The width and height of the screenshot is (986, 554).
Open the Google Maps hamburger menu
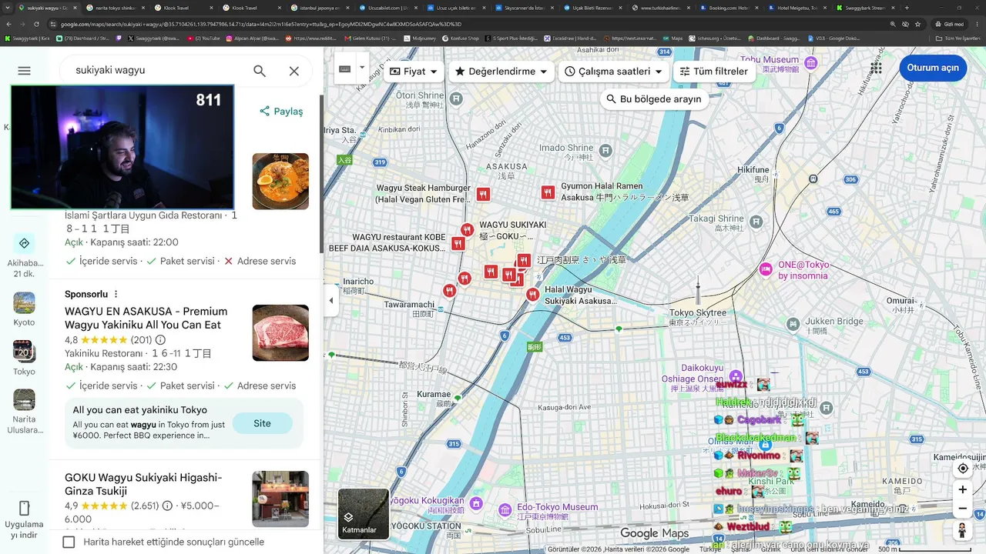tap(24, 71)
